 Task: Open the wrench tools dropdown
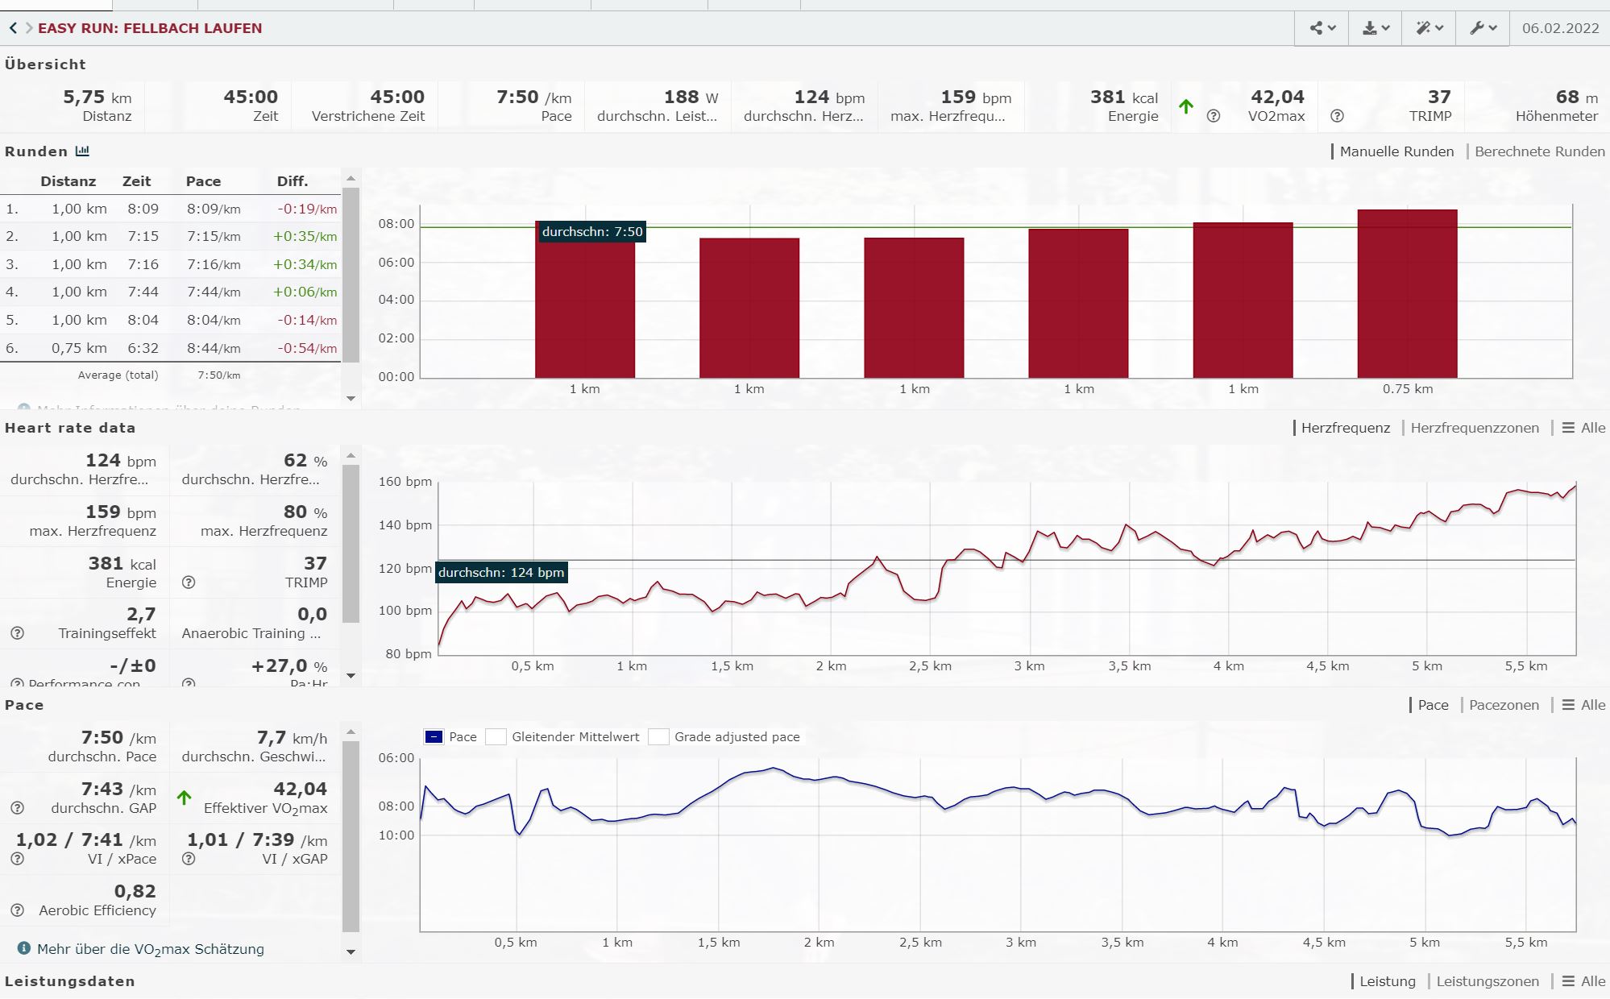point(1483,28)
